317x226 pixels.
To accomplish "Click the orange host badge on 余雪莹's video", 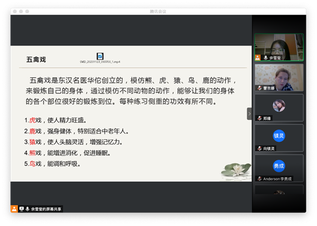I will pyautogui.click(x=257, y=58).
